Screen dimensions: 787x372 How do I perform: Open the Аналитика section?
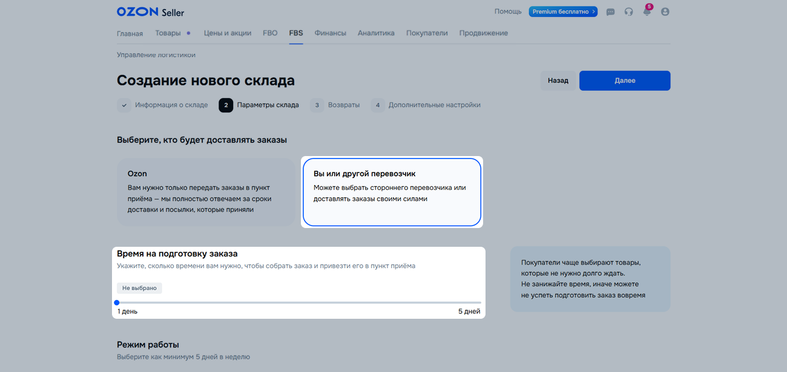click(x=376, y=33)
